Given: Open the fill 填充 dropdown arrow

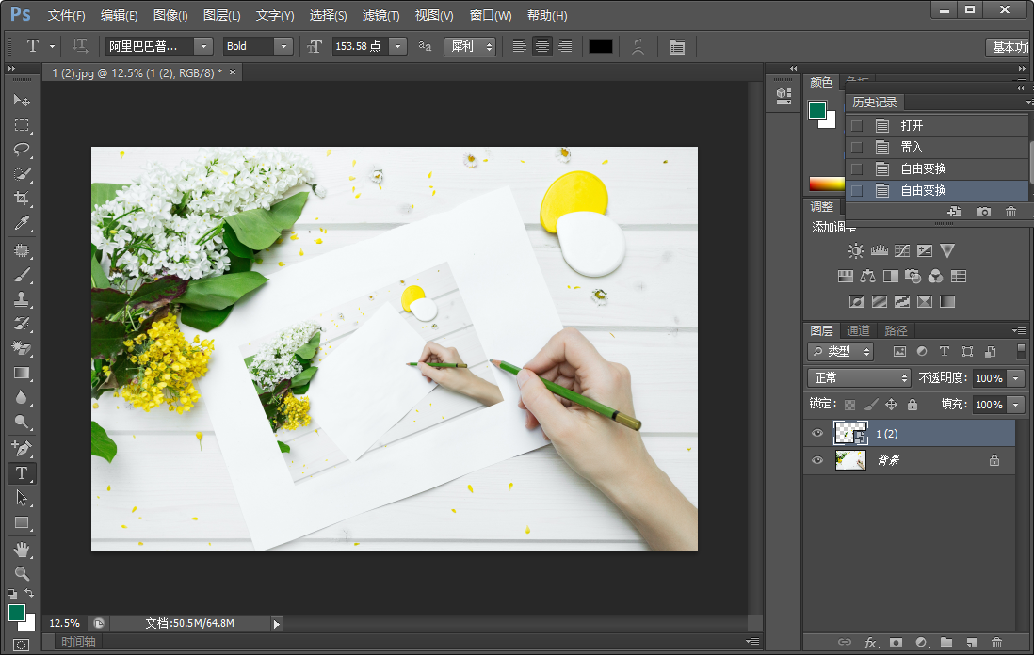Looking at the screenshot, I should [1016, 405].
